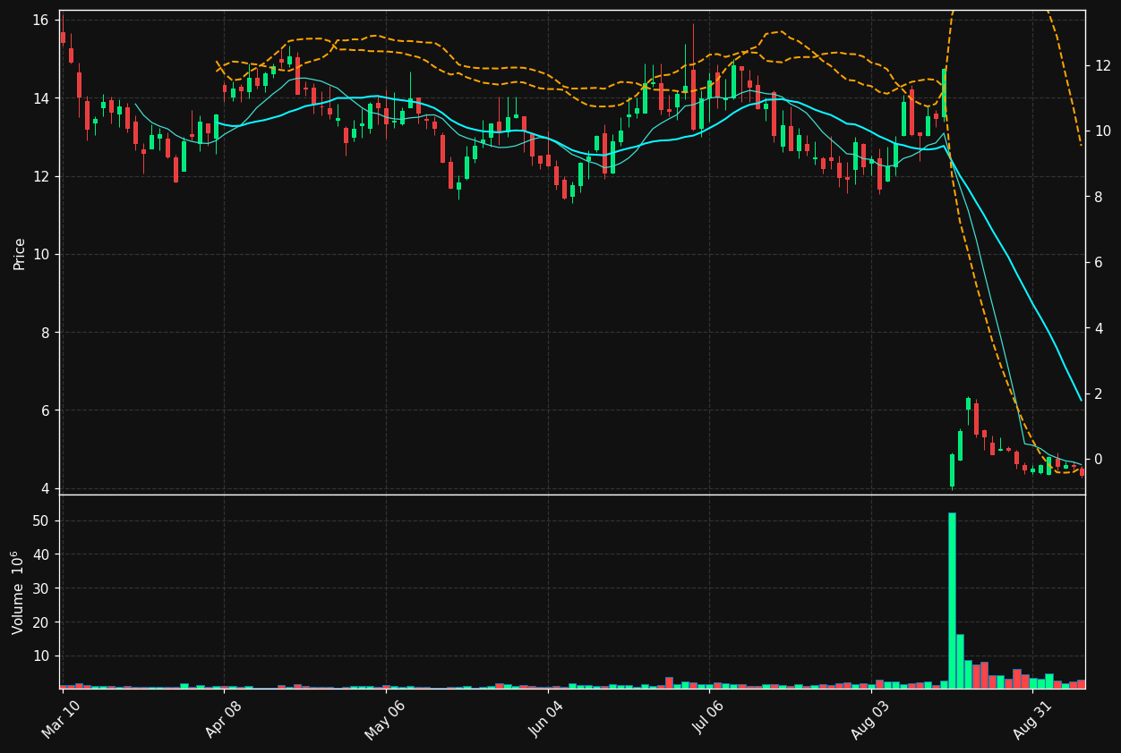1121x753 pixels.
Task: Click the Aug 31 date label
Action: 1033,719
